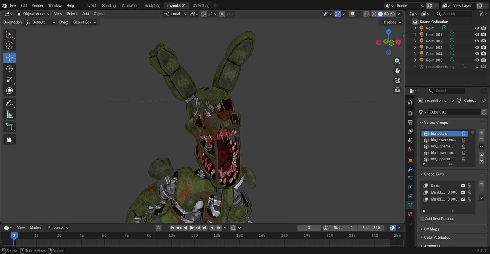Switch perspective/orthographic grid icon
This screenshot has width=490, height=254.
pos(397,90)
